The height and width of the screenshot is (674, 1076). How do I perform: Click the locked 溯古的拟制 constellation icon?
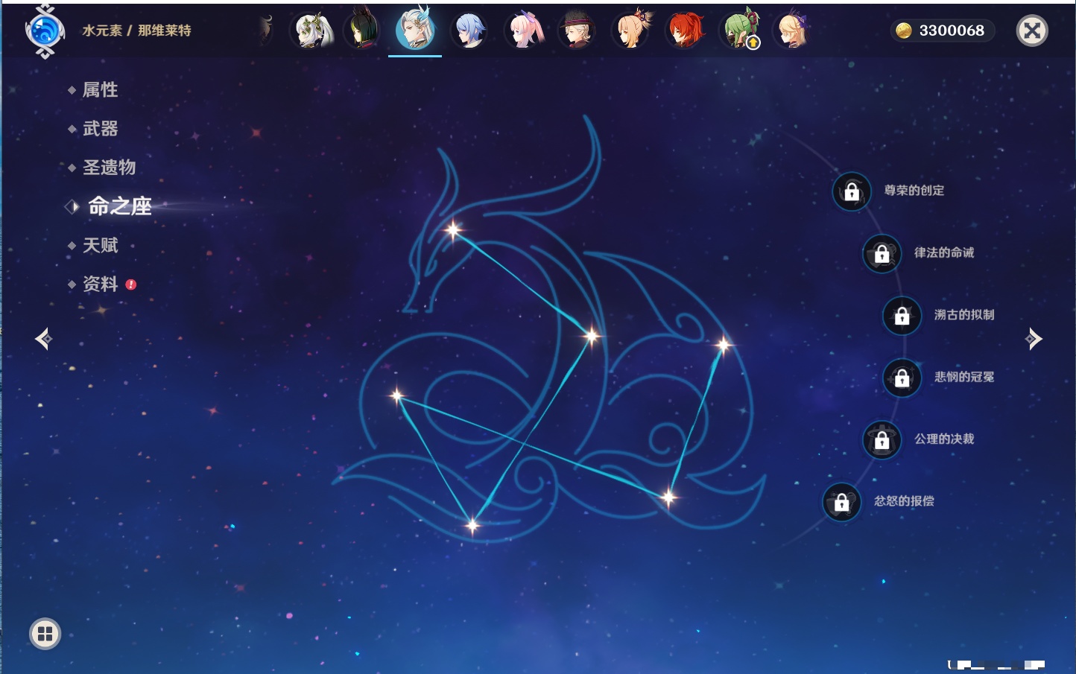click(902, 316)
